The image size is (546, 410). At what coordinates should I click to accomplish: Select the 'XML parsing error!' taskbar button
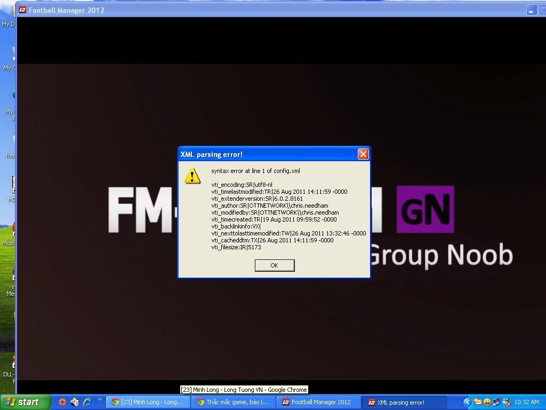tap(404, 403)
